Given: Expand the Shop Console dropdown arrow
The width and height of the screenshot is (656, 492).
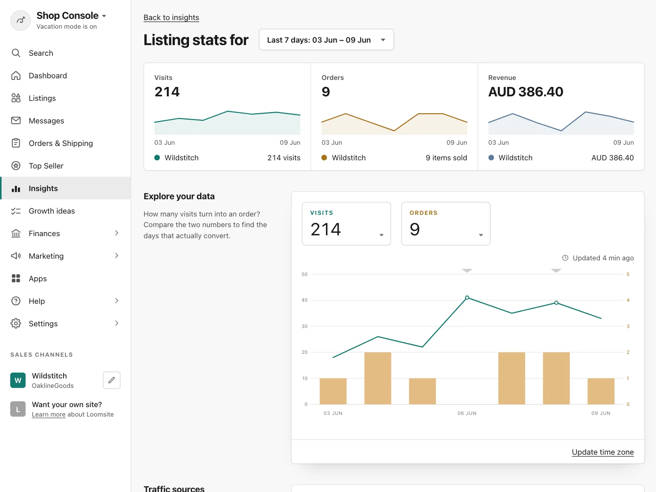Looking at the screenshot, I should coord(104,16).
